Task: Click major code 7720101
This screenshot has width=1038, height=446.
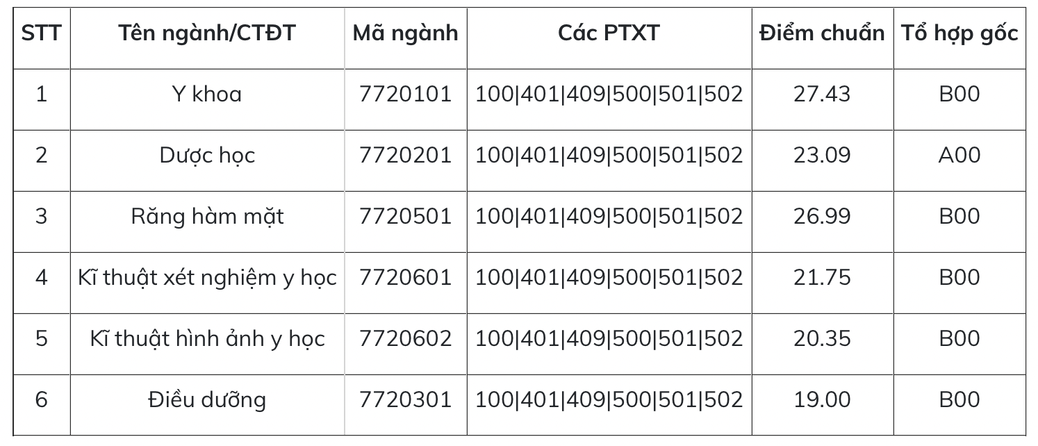Action: [406, 94]
